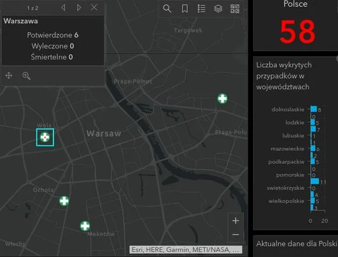Zoom out on the map
338x257 pixels.
236,235
